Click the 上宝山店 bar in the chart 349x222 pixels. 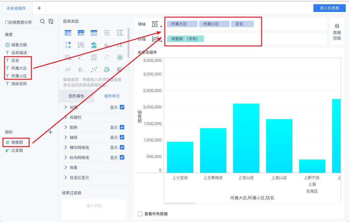pyautogui.click(x=246, y=138)
